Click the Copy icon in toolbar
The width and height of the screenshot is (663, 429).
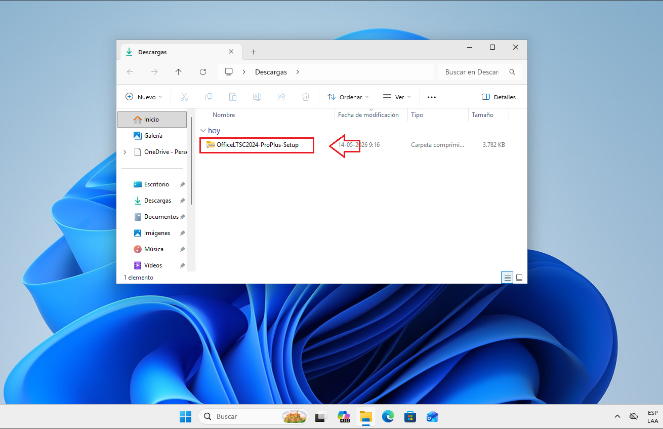tap(209, 97)
